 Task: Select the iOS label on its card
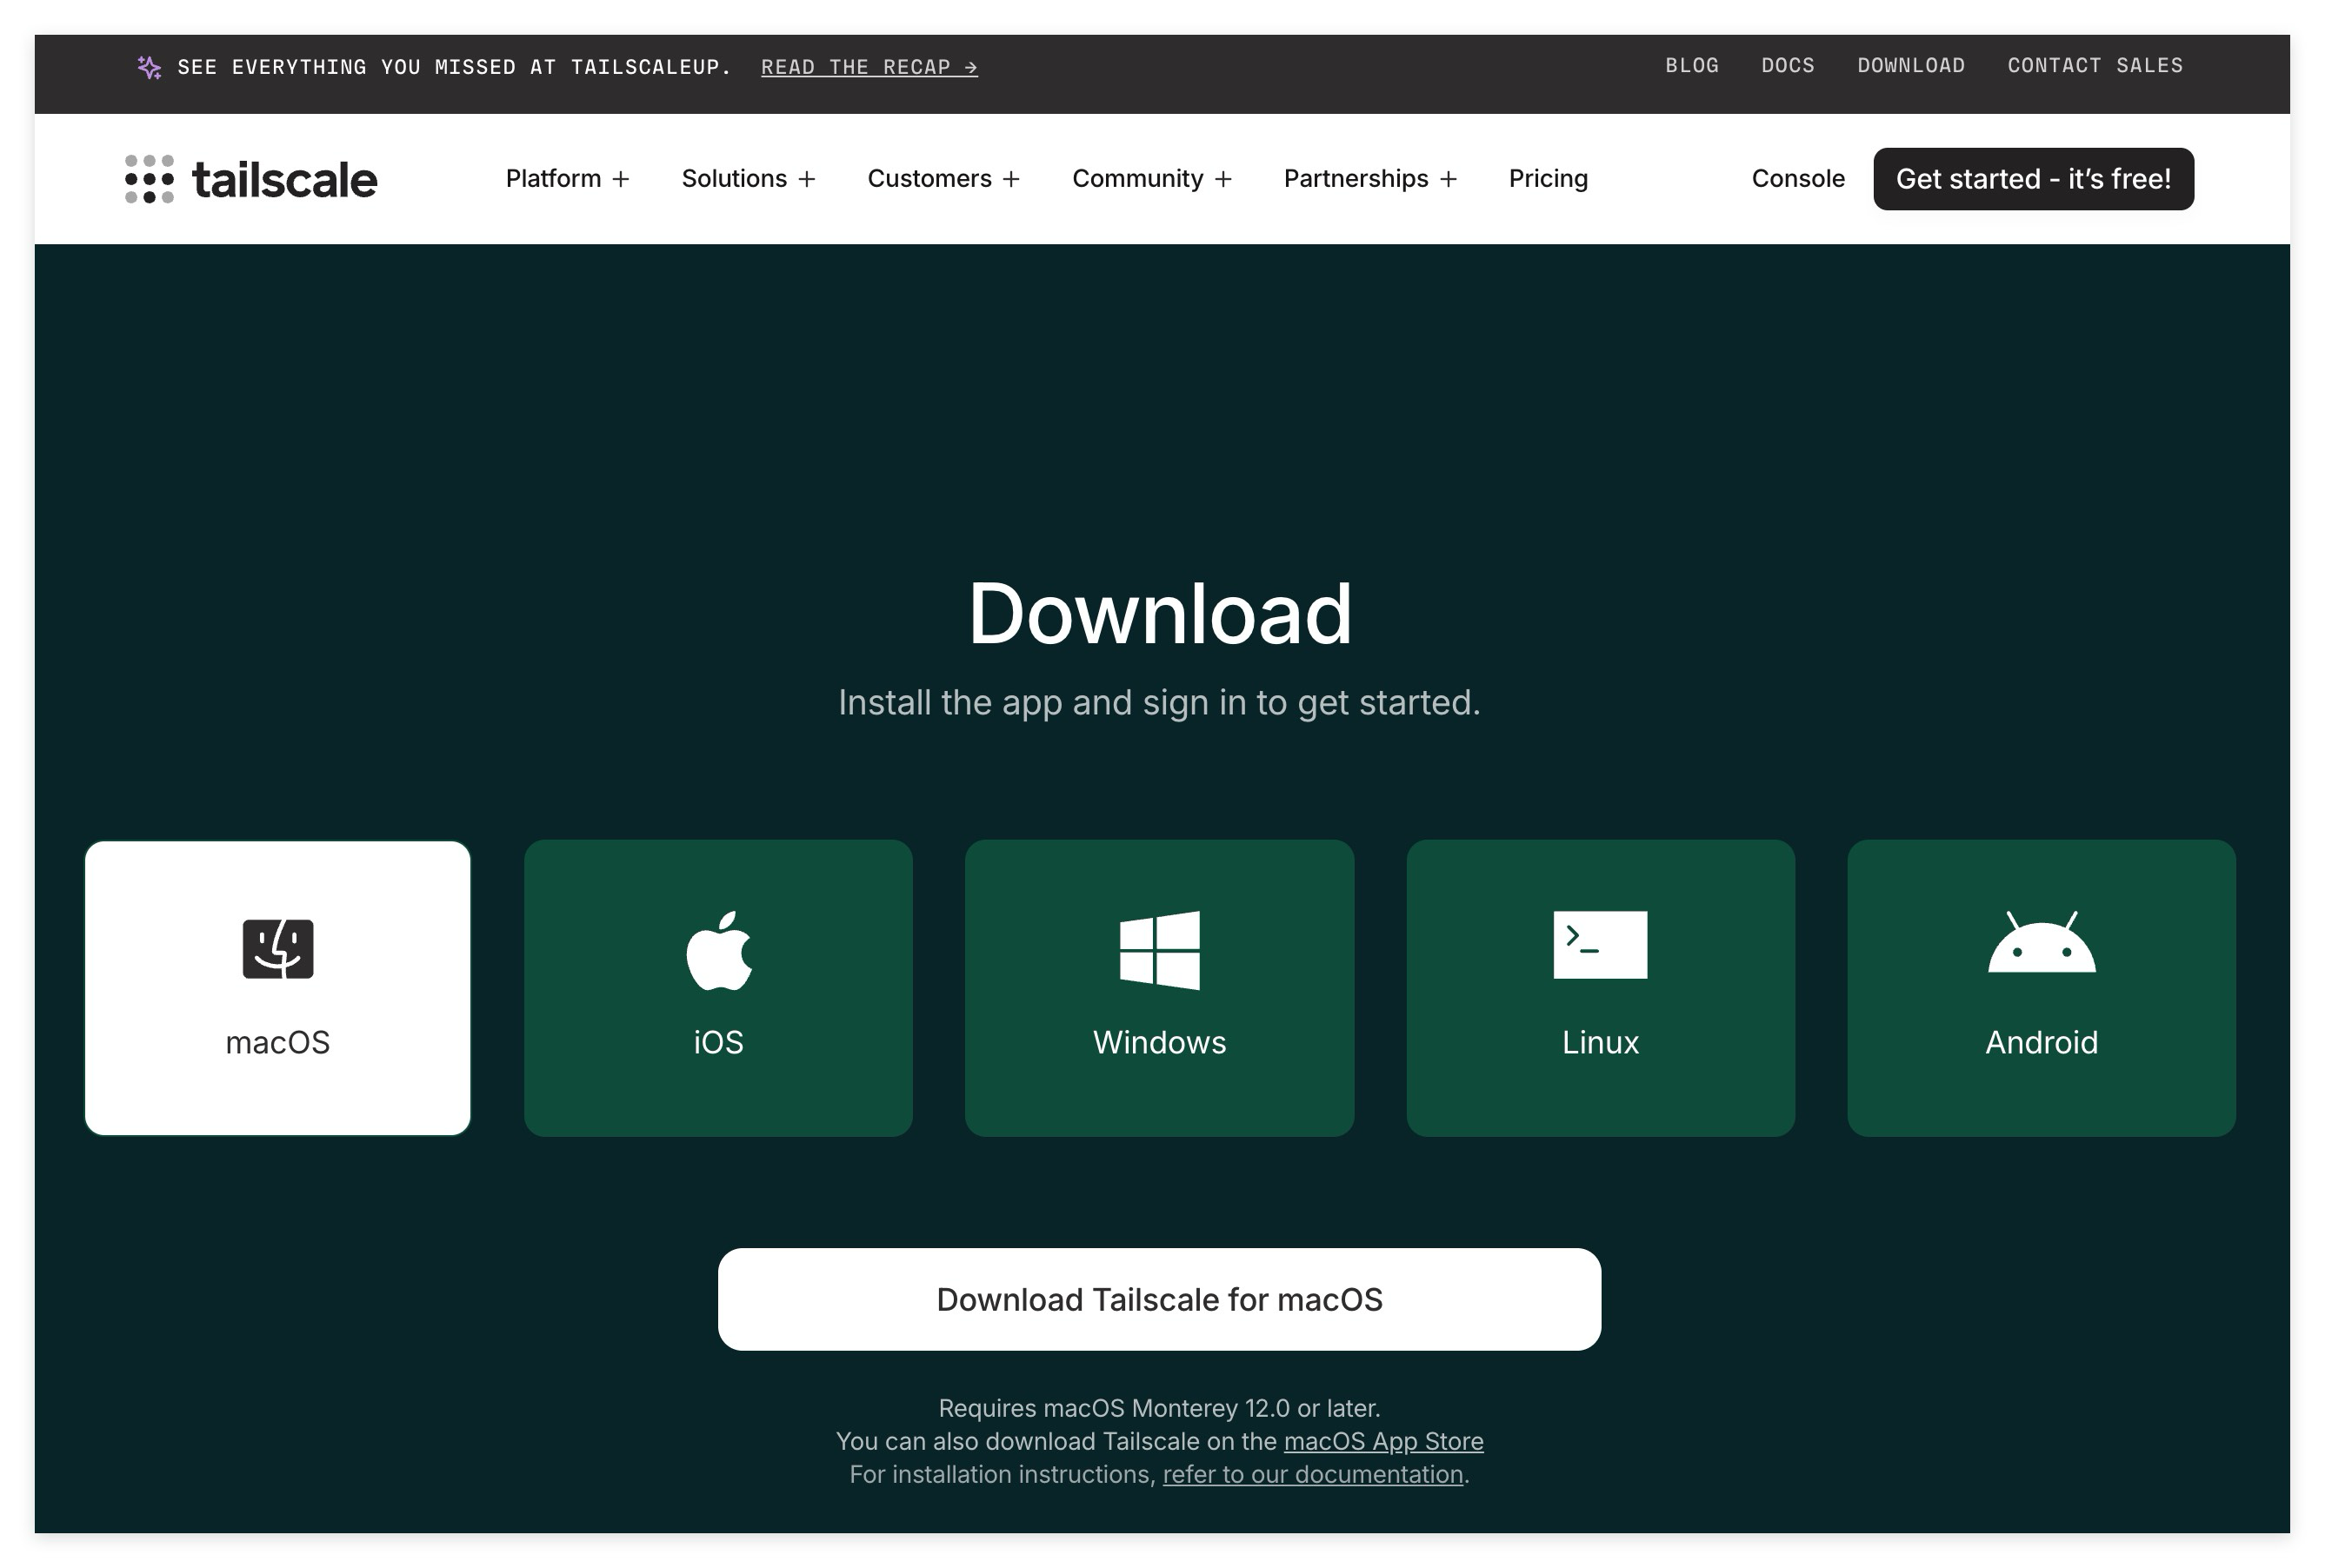point(718,1042)
